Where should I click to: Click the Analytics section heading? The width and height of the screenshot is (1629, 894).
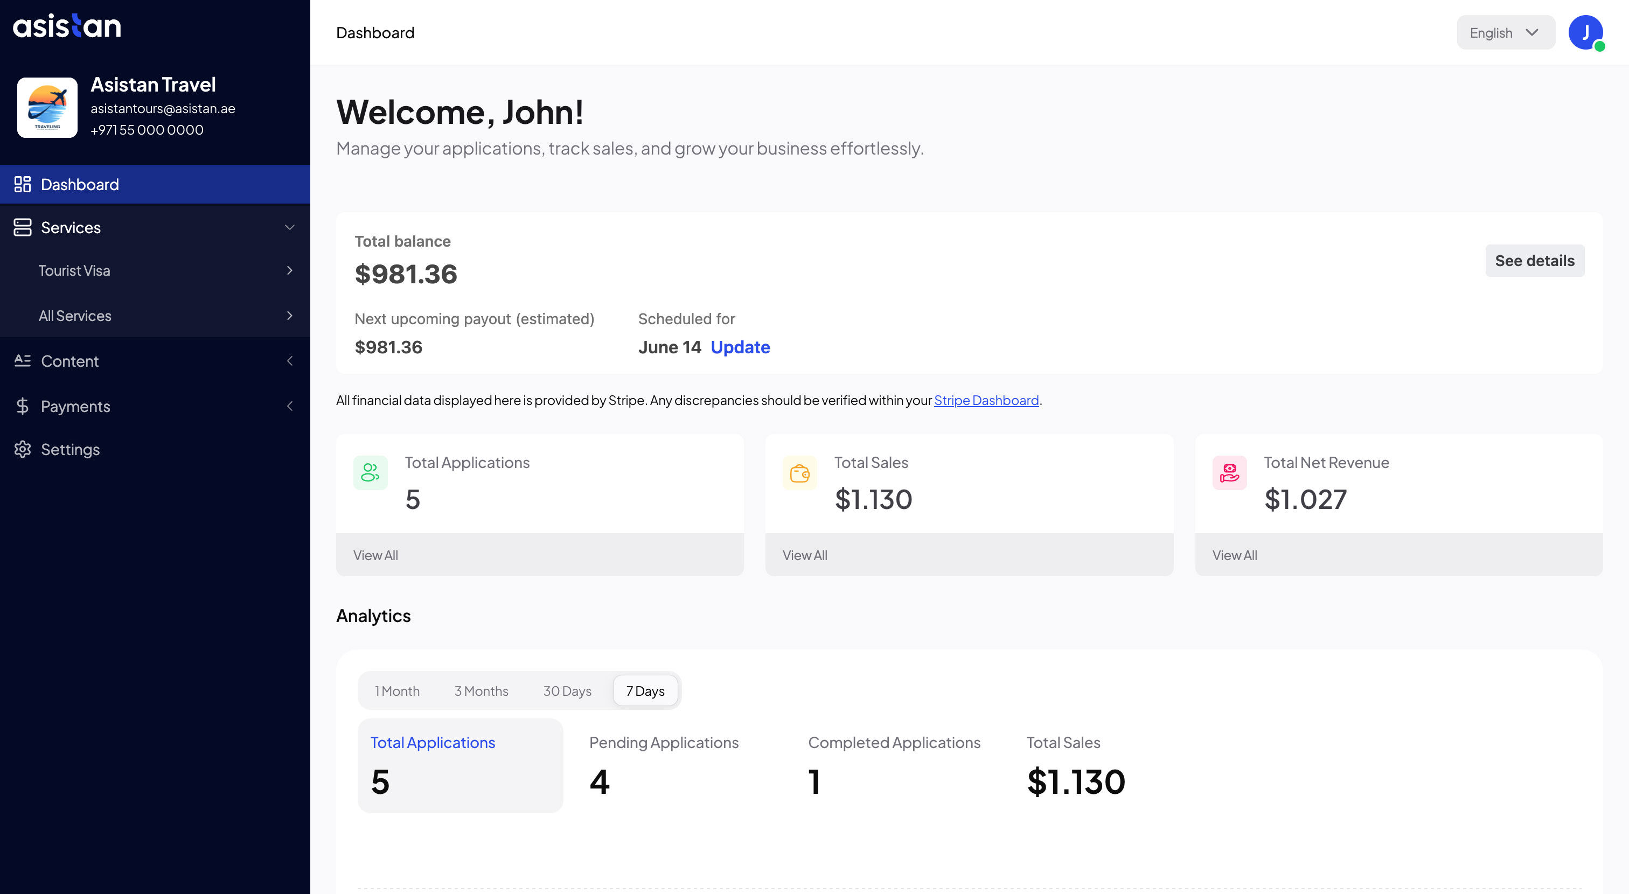click(373, 616)
